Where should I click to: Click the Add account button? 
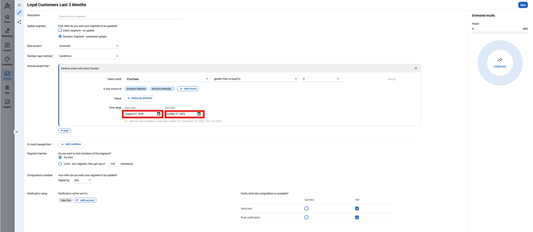86,201
